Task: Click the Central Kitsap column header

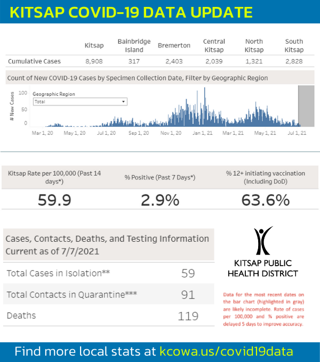Action: [x=214, y=46]
